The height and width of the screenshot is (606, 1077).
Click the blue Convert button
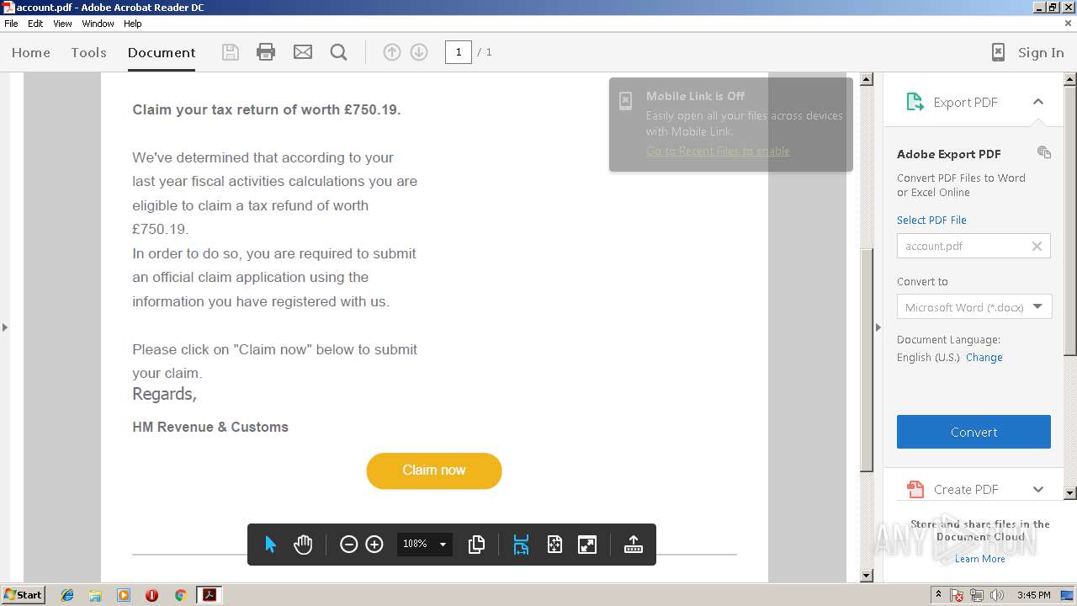pyautogui.click(x=974, y=432)
